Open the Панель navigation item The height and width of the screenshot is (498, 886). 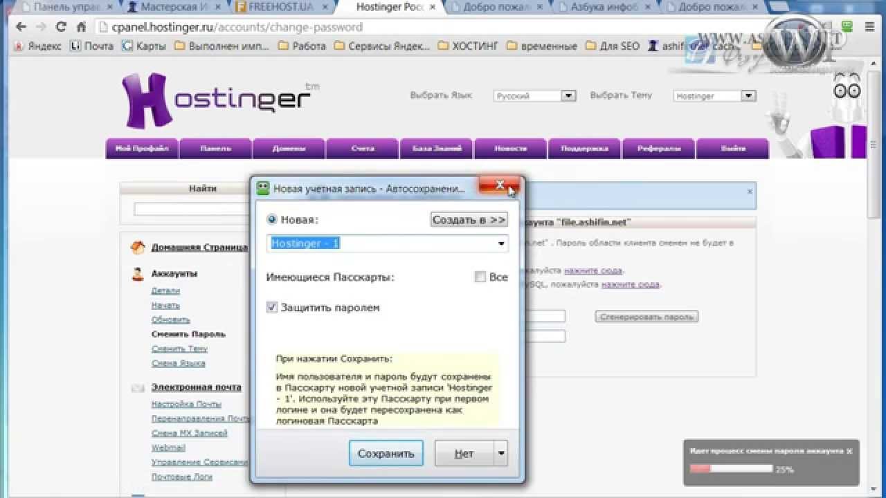coord(216,149)
